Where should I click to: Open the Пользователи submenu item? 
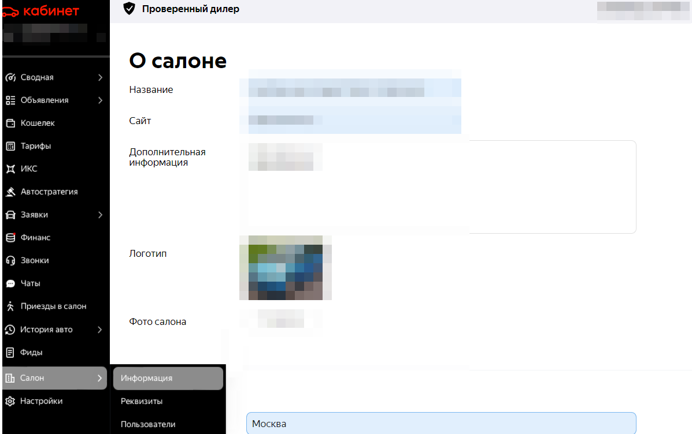pyautogui.click(x=148, y=424)
